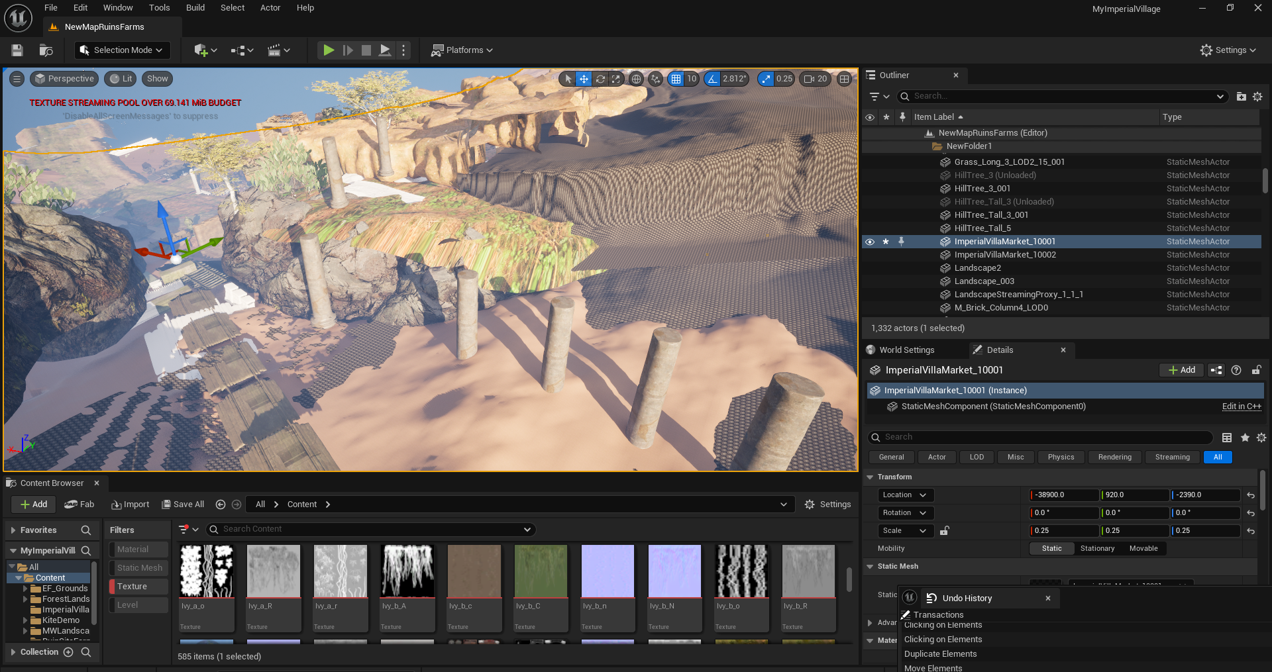Screen dimensions: 1272x672
Task: Open the Selection Mode dropdown
Action: (122, 50)
